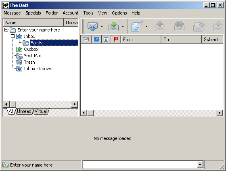
Task: Click the Reply to All toolbar icon
Action: point(179,26)
